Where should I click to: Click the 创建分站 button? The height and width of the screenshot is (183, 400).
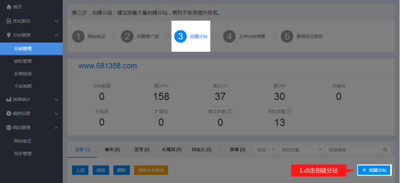tap(374, 170)
